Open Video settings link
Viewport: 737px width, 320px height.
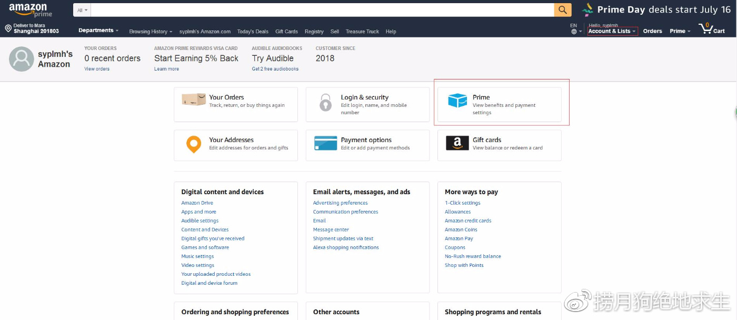click(x=197, y=265)
